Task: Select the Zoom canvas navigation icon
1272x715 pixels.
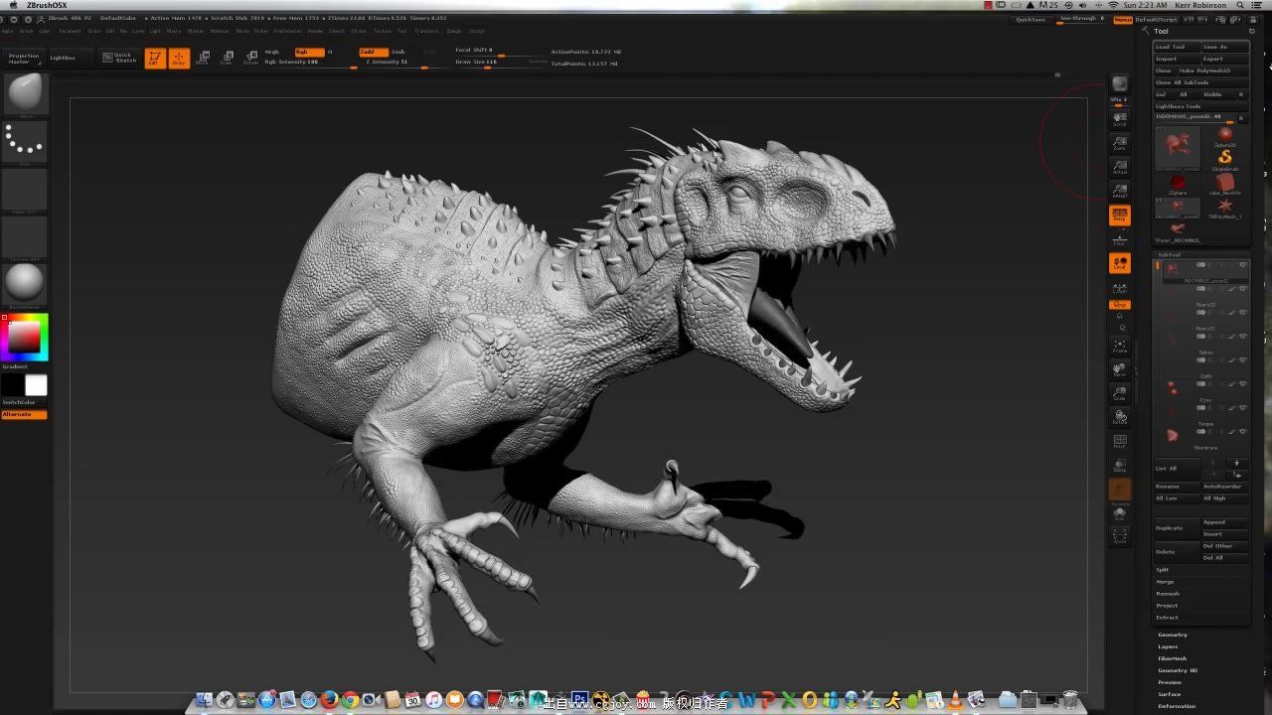Action: (x=1120, y=143)
